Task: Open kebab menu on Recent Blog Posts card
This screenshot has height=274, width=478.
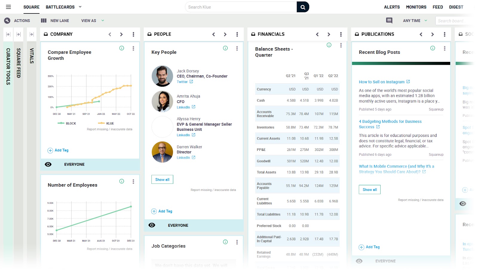Action: tap(445, 48)
